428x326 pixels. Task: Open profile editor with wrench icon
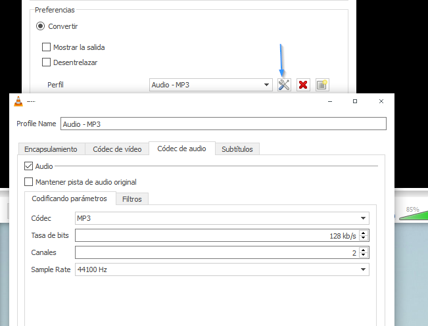tap(284, 85)
